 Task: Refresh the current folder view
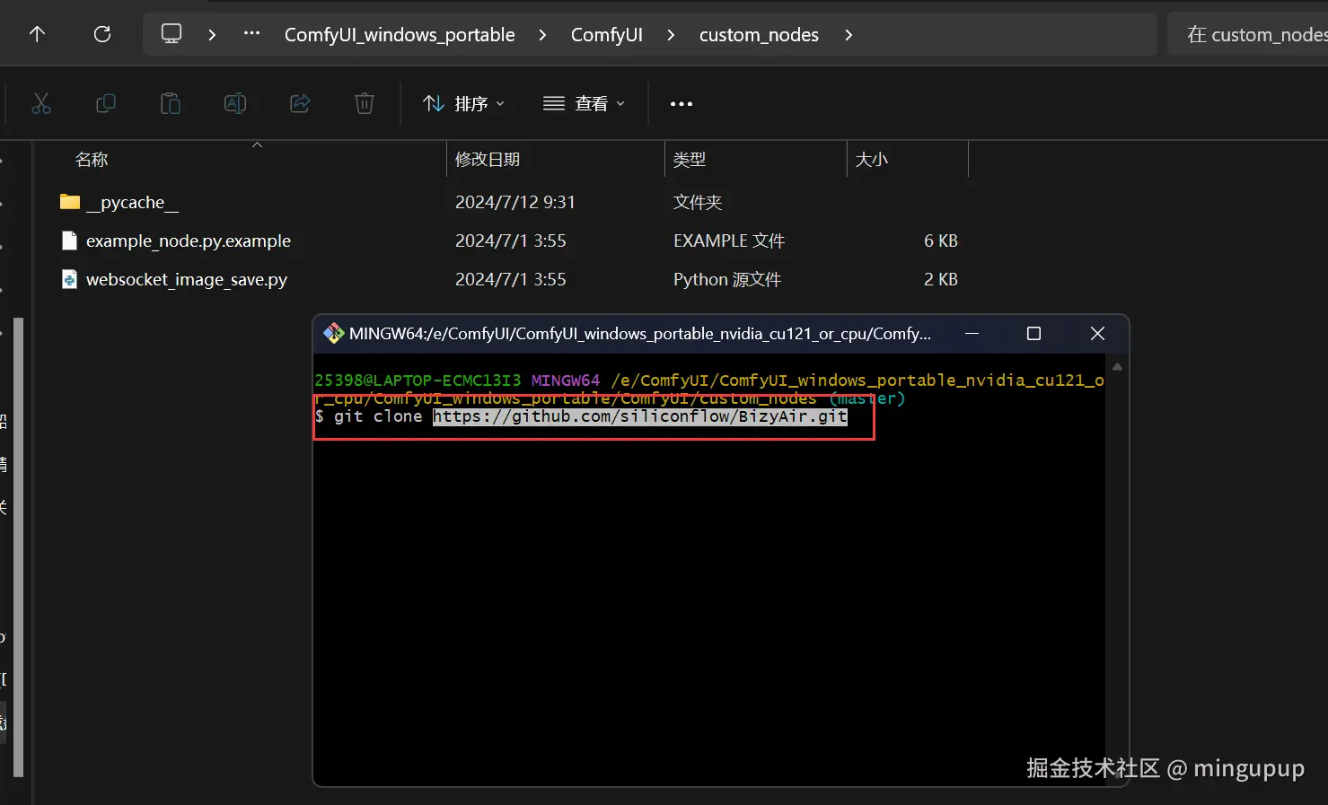[x=102, y=34]
